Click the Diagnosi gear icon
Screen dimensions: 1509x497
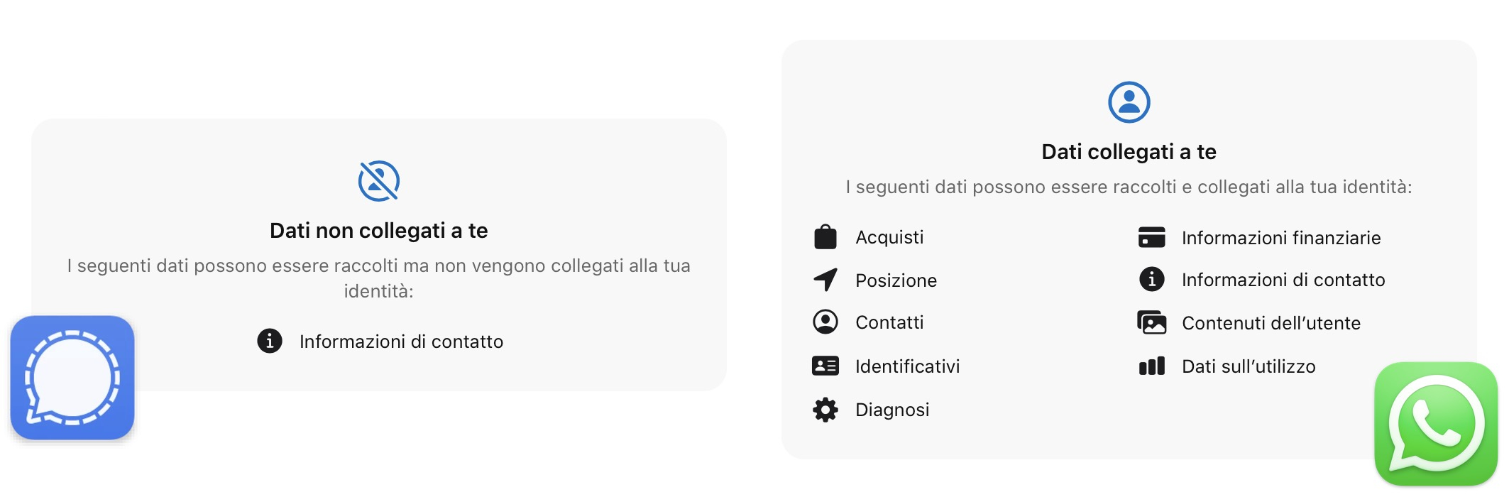point(825,410)
